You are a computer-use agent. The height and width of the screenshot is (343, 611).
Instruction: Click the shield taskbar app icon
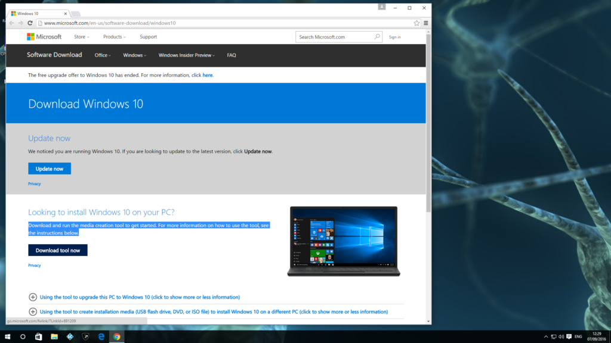click(86, 337)
